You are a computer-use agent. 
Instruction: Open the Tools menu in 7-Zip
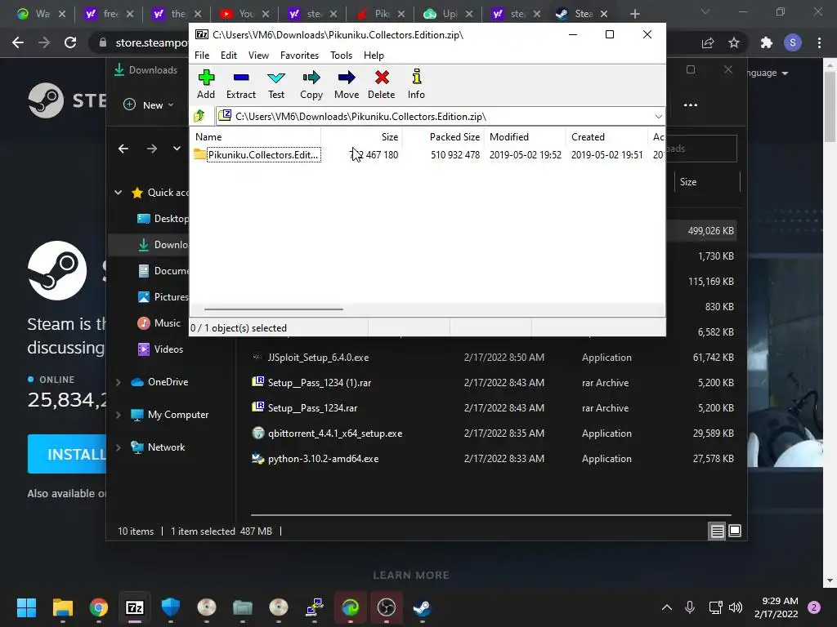click(x=341, y=56)
